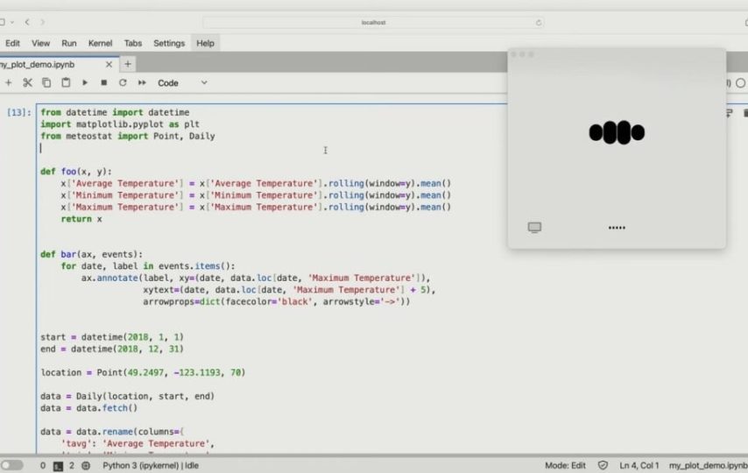Image resolution: width=748 pixels, height=473 pixels.
Task: Open the Run menu
Action: (69, 43)
